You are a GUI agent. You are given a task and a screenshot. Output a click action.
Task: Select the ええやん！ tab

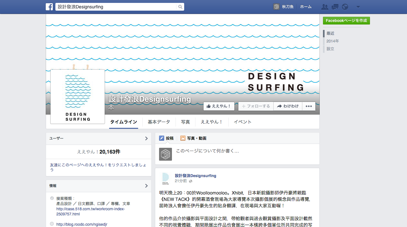(212, 122)
